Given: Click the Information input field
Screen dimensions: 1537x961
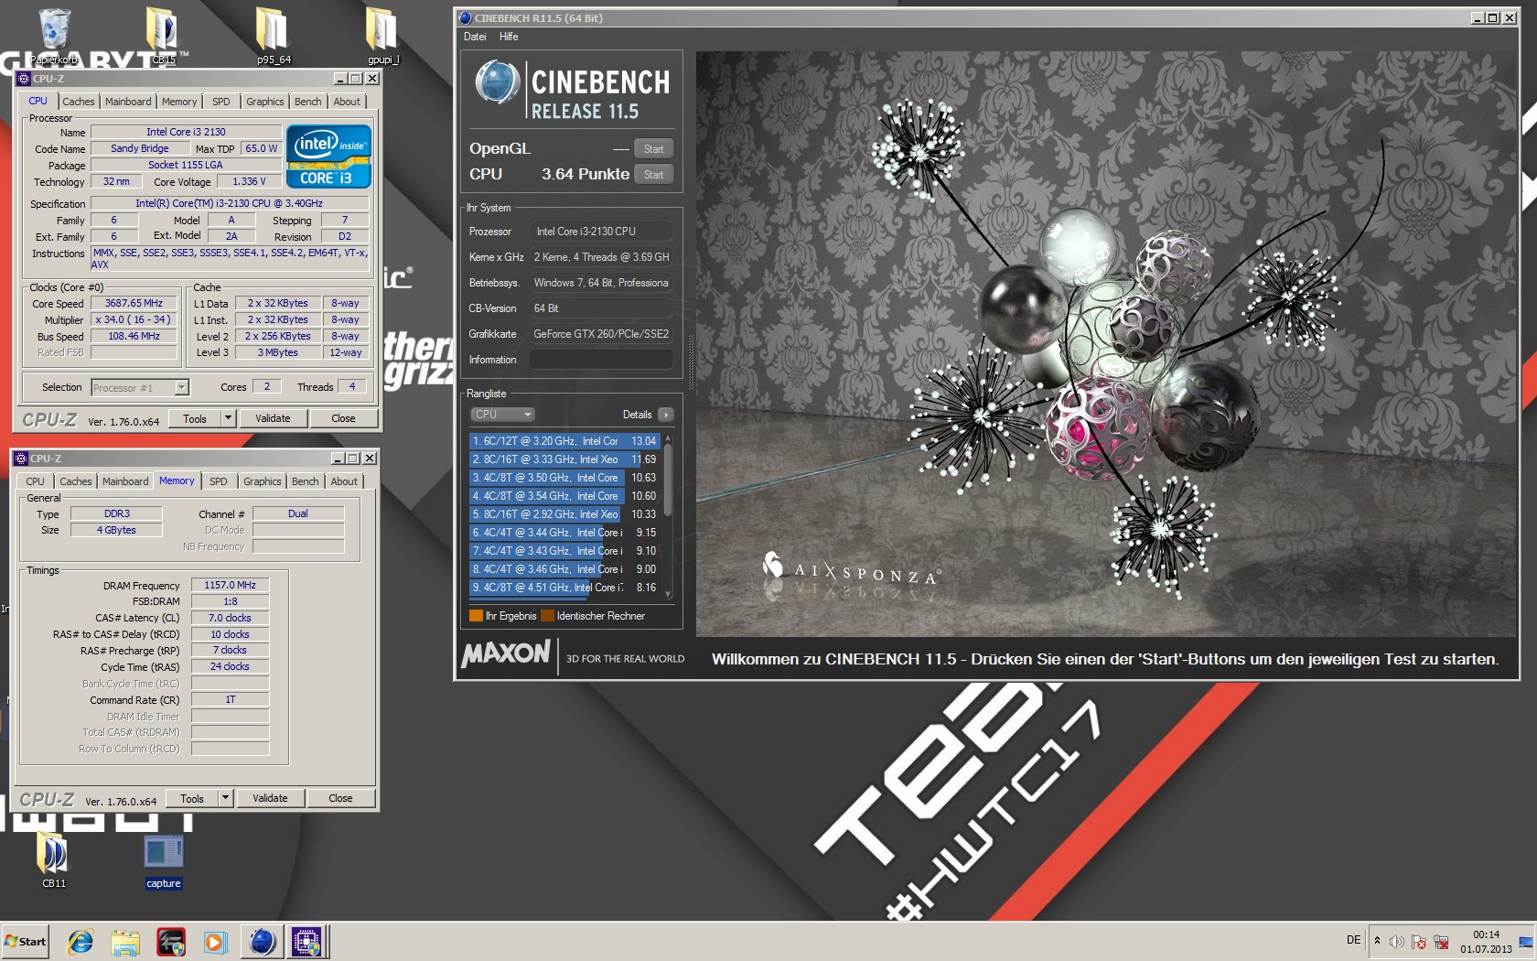Looking at the screenshot, I should pyautogui.click(x=601, y=360).
